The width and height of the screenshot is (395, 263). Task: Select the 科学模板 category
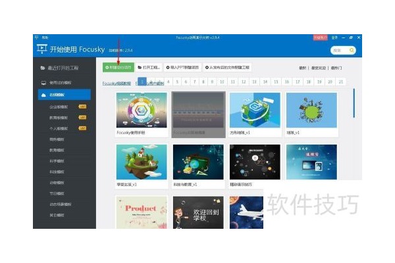coord(57,161)
